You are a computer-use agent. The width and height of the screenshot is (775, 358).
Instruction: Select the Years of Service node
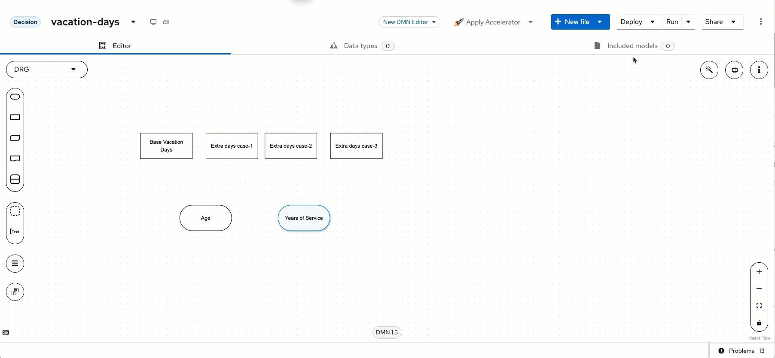[x=304, y=218]
